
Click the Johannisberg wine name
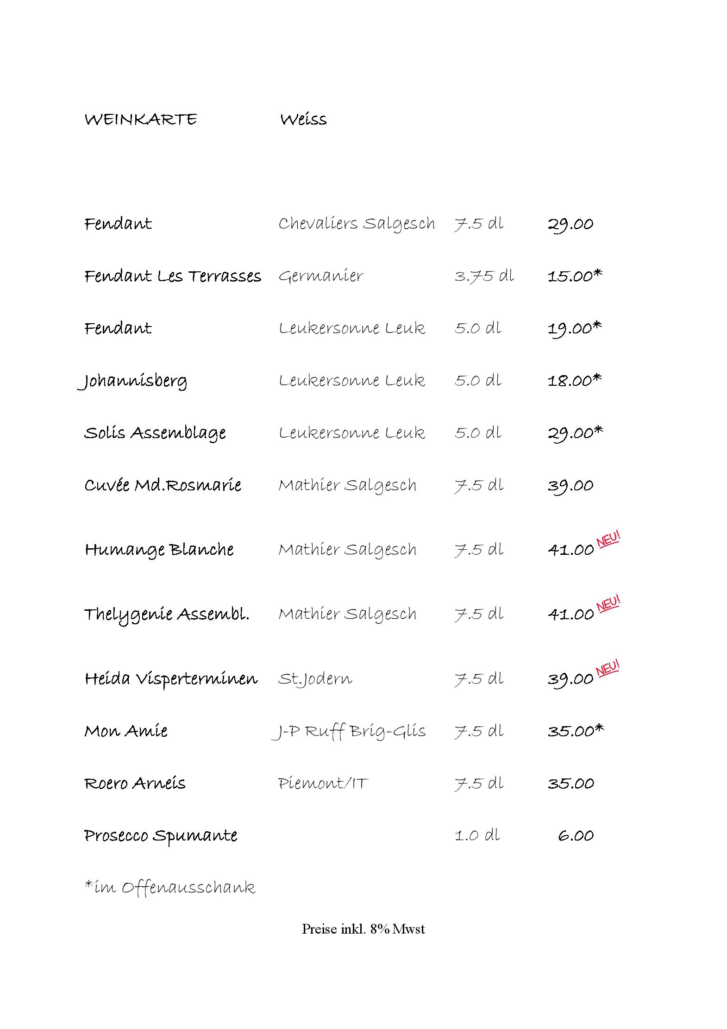click(x=132, y=381)
